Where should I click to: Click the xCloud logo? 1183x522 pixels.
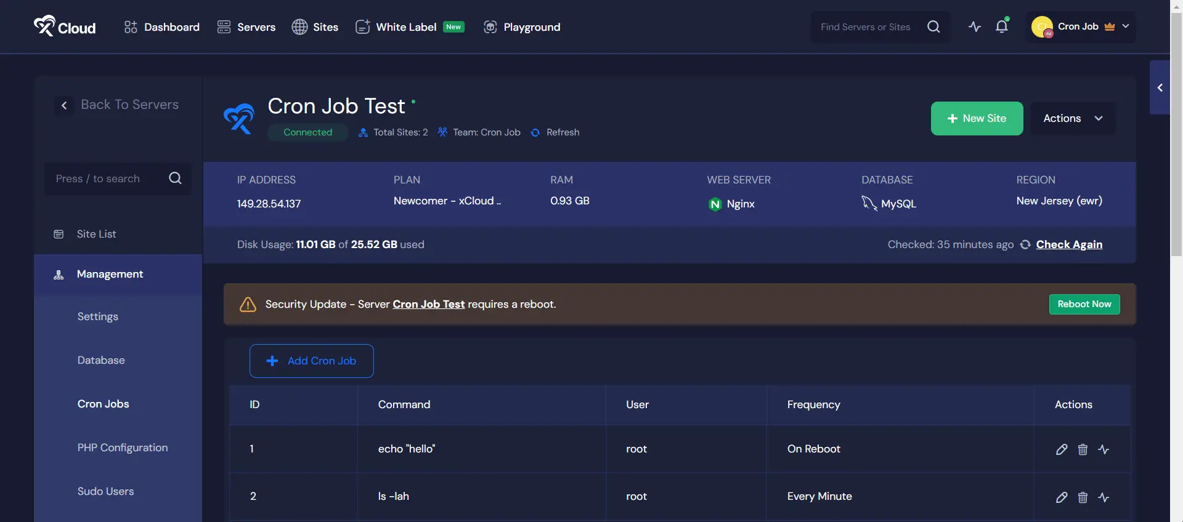coord(65,26)
